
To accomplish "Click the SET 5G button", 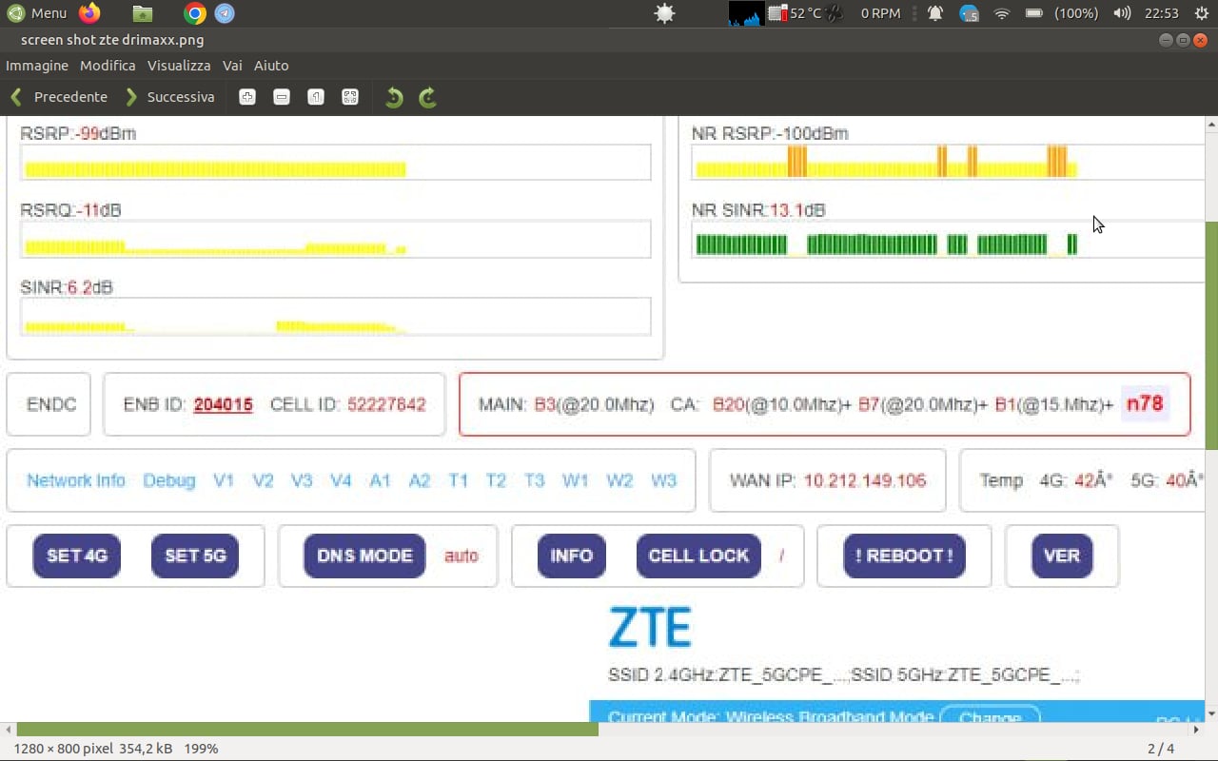I will (195, 556).
